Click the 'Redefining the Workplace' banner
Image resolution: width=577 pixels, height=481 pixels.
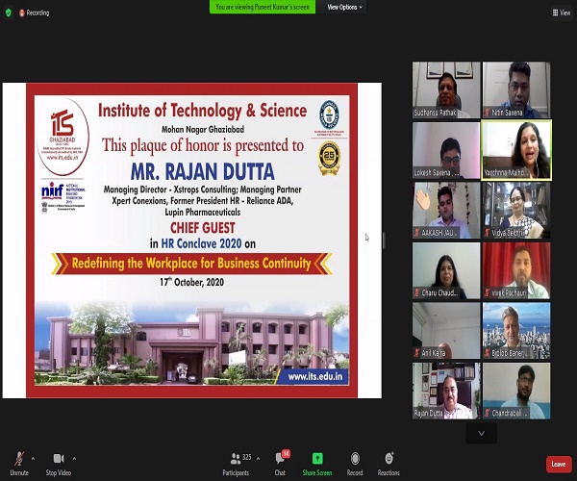(191, 264)
